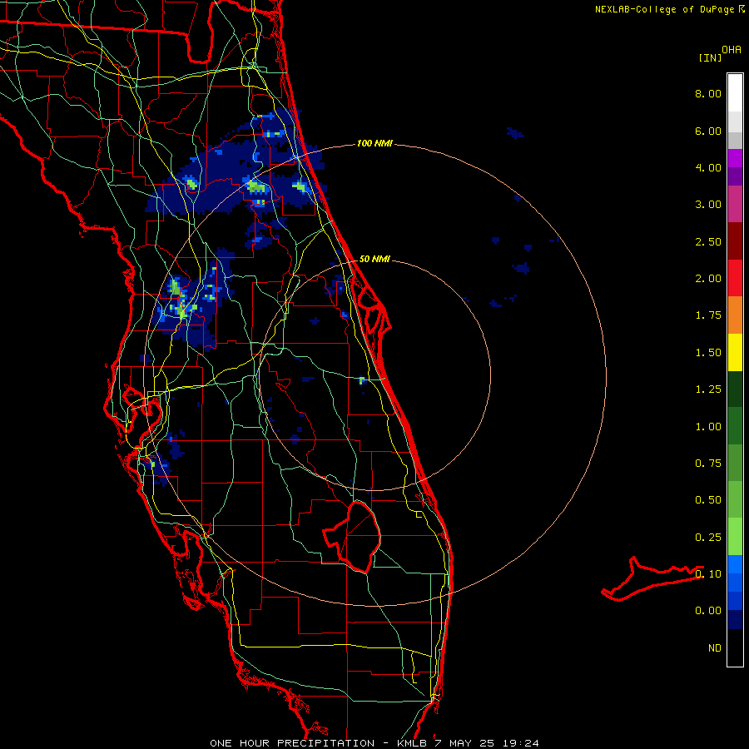Click the white color swatch in legend
The image size is (749, 749).
point(735,93)
